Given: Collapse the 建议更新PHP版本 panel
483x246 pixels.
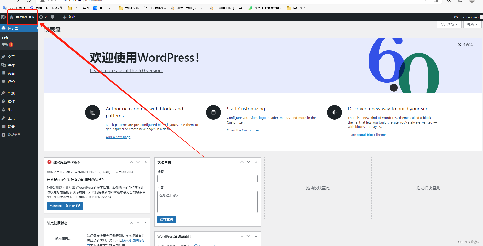Looking at the screenshot, I should [x=146, y=162].
